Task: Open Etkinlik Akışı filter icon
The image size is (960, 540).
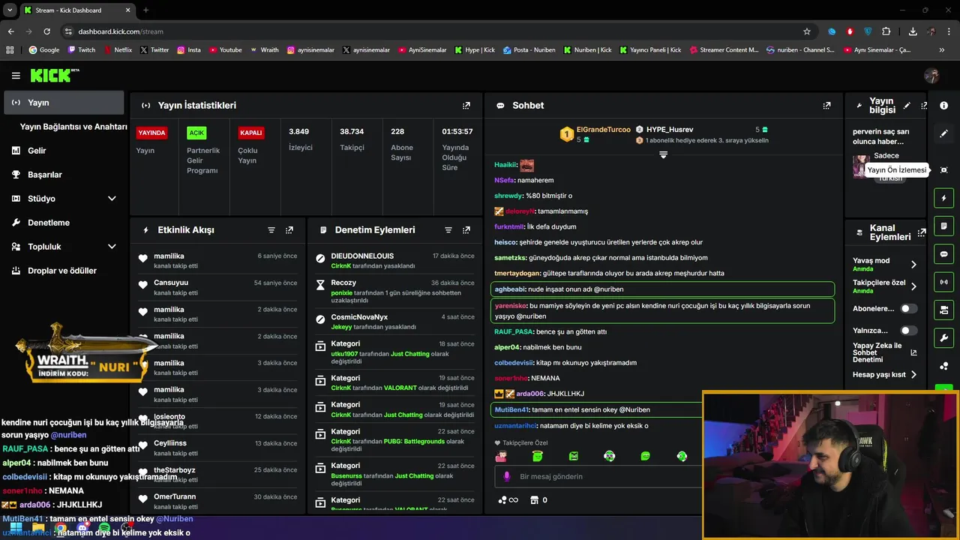Action: pos(271,230)
